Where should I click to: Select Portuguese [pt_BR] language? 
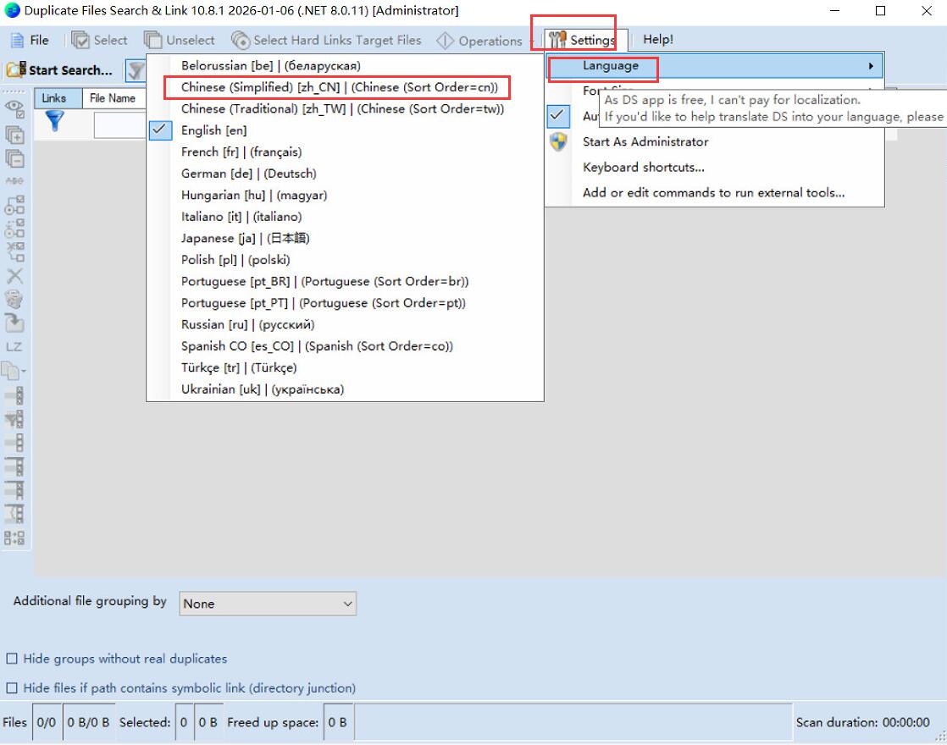[345, 282]
